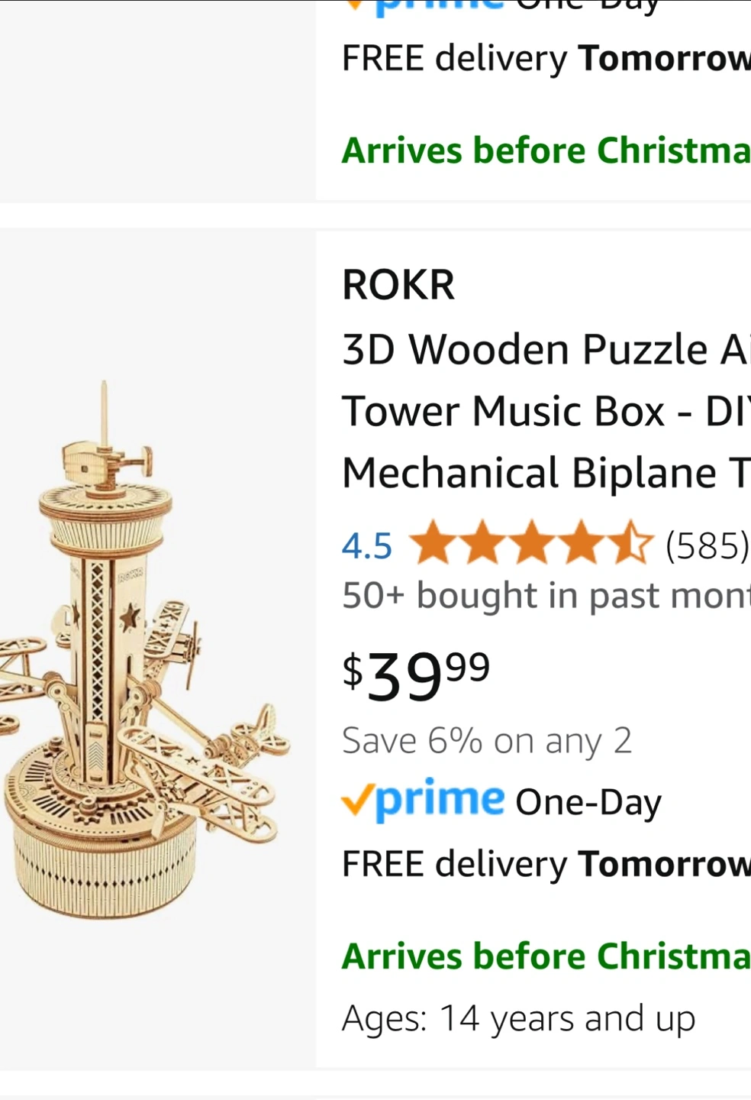Click Arrives before Christmas in top listing

coord(546,150)
